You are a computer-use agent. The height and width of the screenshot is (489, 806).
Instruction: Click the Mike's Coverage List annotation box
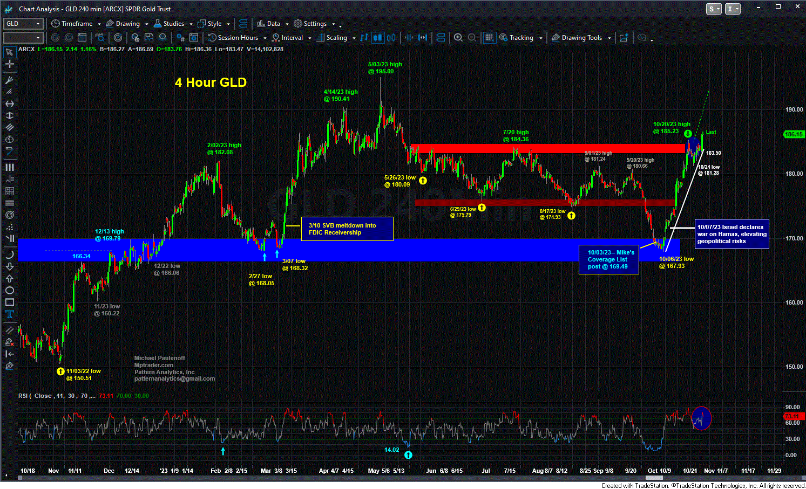click(x=608, y=259)
